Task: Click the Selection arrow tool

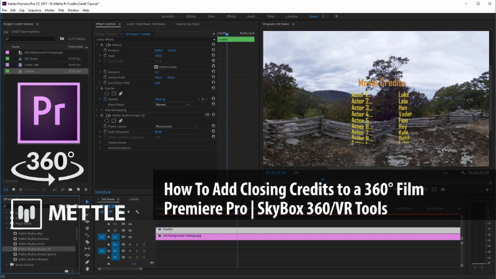Action: (87, 201)
